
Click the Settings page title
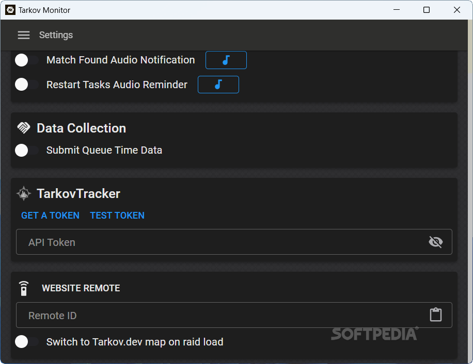(56, 35)
